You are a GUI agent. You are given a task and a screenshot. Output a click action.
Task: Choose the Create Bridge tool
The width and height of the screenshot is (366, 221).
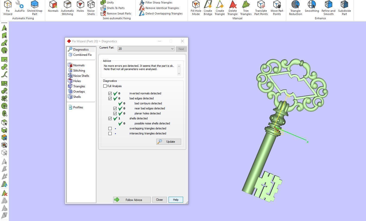[208, 8]
